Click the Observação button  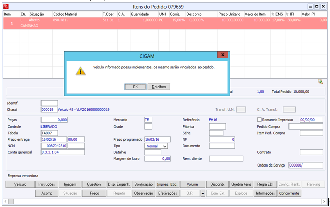tap(144, 193)
